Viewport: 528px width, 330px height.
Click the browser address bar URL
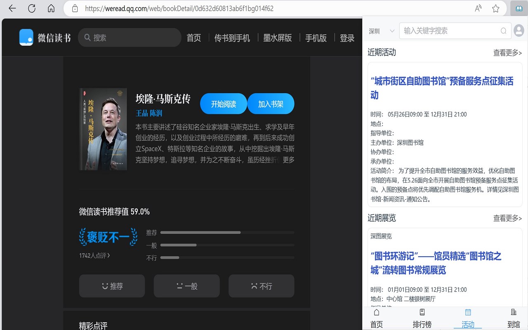pos(179,8)
